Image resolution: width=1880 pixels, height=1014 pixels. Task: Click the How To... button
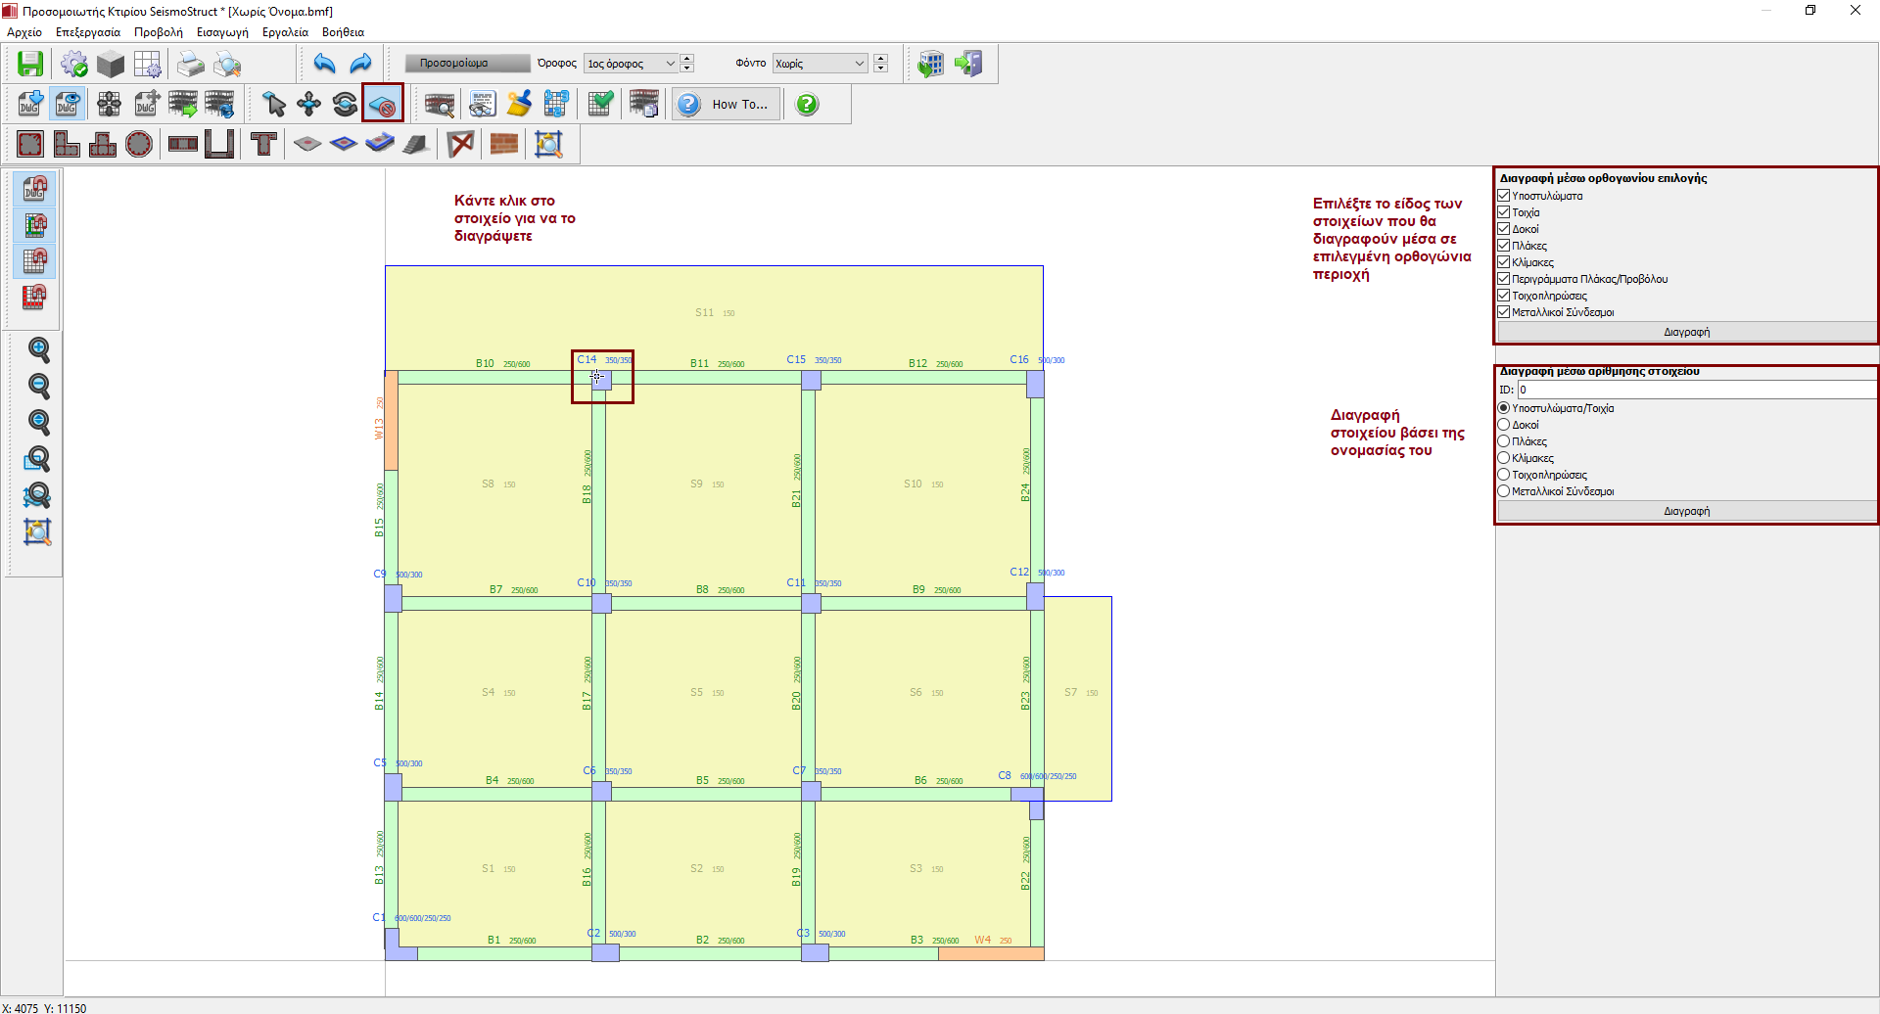(727, 104)
